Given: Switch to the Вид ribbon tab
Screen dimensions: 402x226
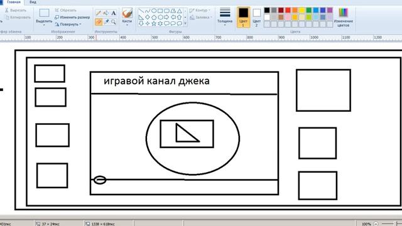Looking at the screenshot, I should coord(33,2).
